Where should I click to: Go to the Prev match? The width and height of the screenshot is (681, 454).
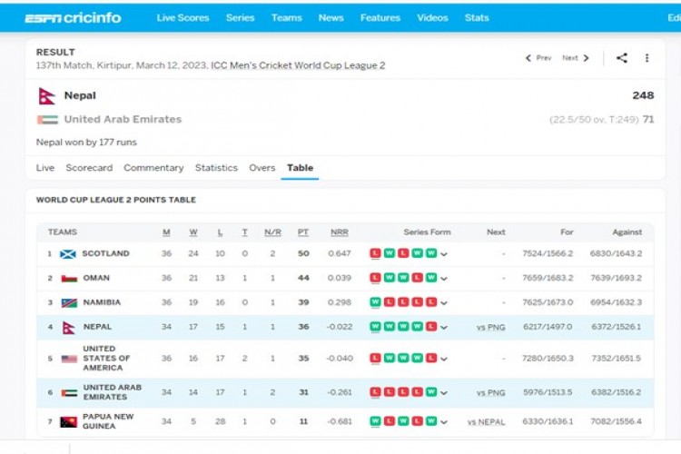pyautogui.click(x=538, y=58)
